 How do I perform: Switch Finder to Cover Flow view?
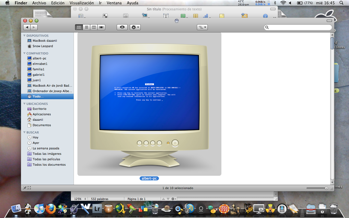point(101,27)
